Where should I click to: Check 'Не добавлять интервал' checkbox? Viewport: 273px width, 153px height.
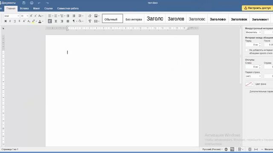point(247,50)
